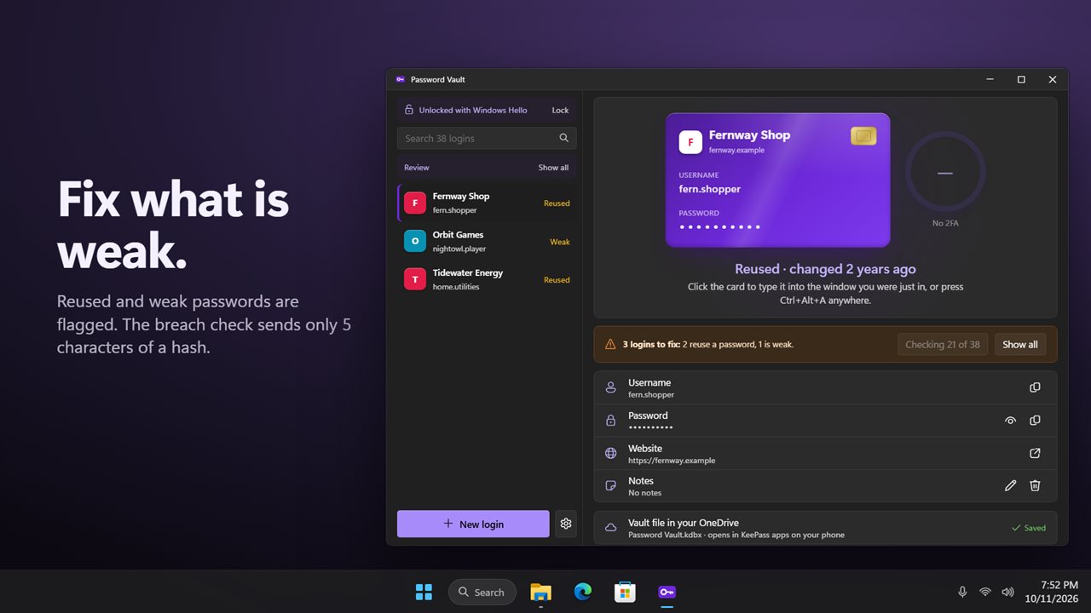1091x613 pixels.
Task: Click the microphone icon in system tray
Action: 962,592
